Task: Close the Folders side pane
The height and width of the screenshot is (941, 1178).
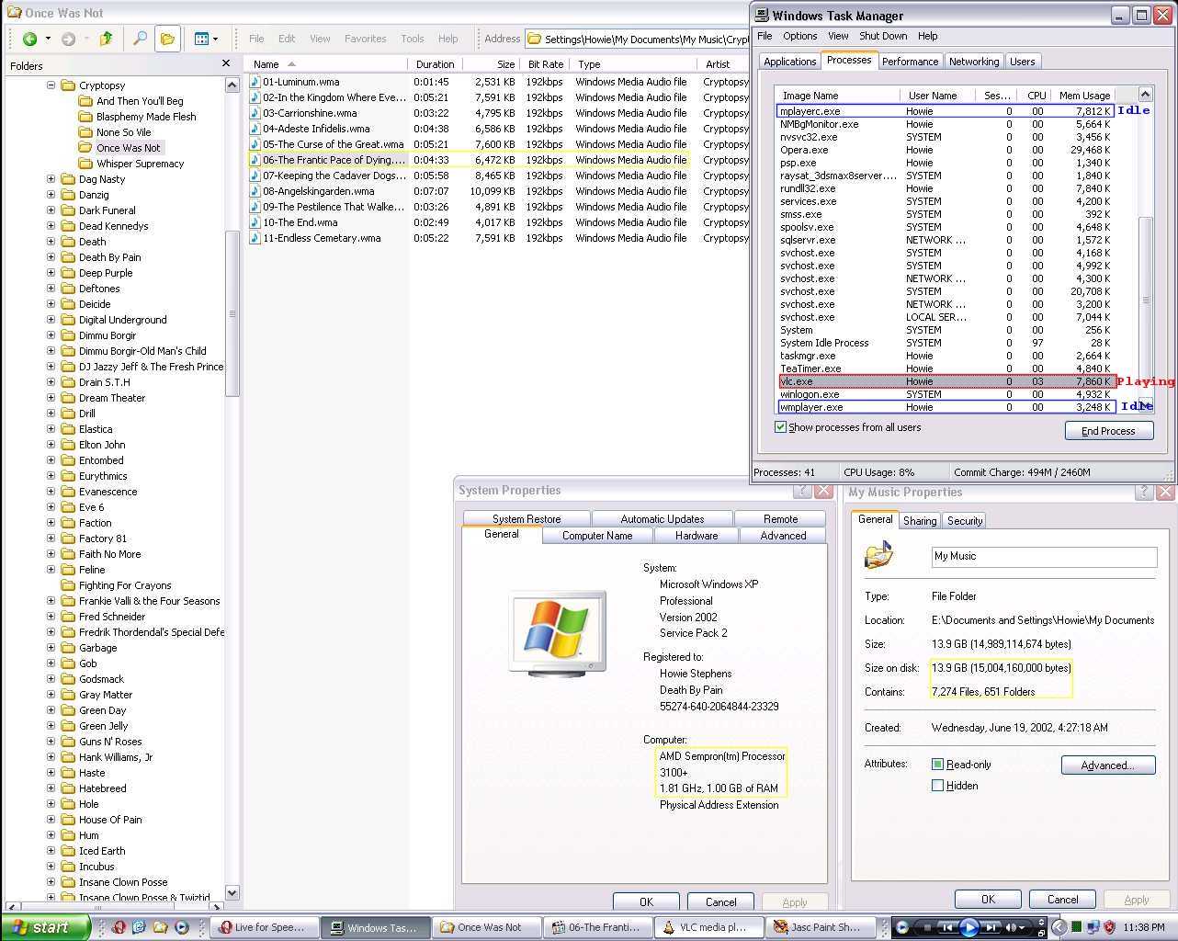Action: [x=226, y=63]
